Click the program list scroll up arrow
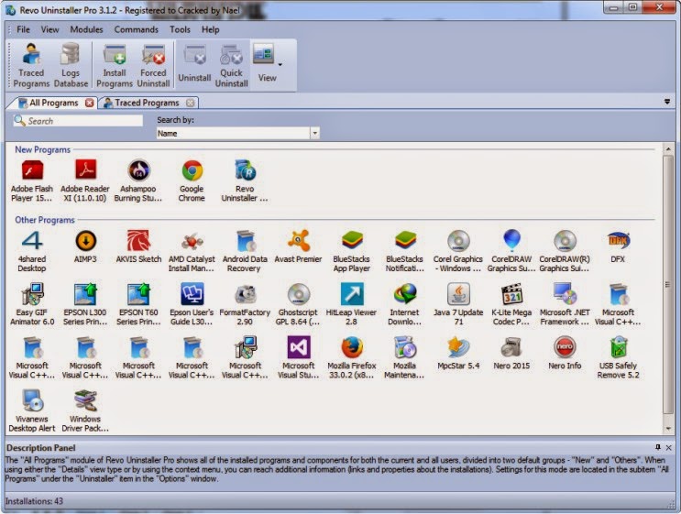 coord(668,149)
